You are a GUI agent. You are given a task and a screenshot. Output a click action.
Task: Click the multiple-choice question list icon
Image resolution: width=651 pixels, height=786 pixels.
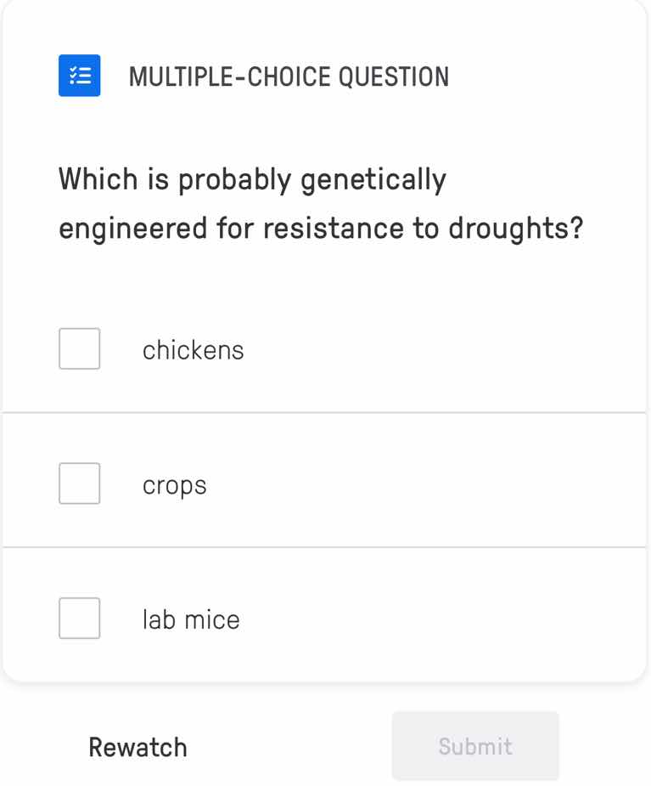(79, 76)
